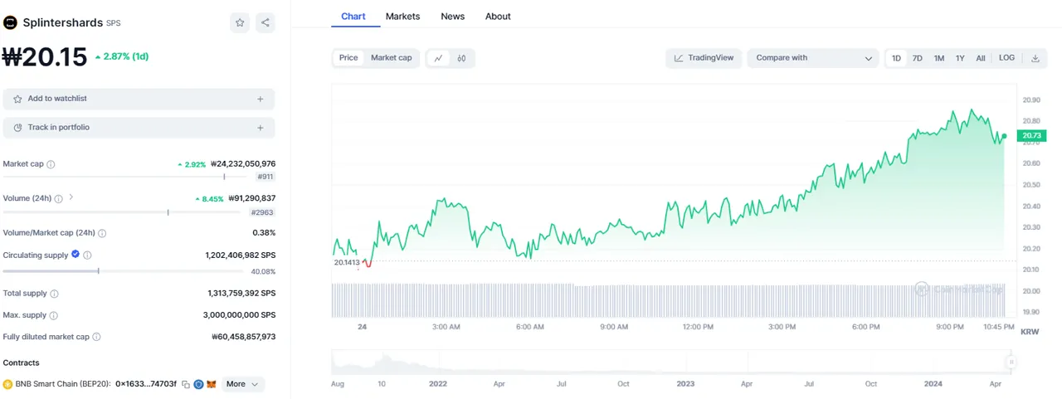The height and width of the screenshot is (399, 1062).
Task: Open the About tab
Action: click(x=498, y=17)
